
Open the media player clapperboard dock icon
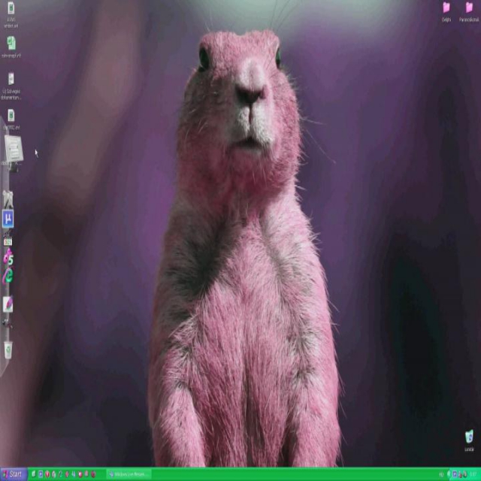pyautogui.click(x=8, y=239)
